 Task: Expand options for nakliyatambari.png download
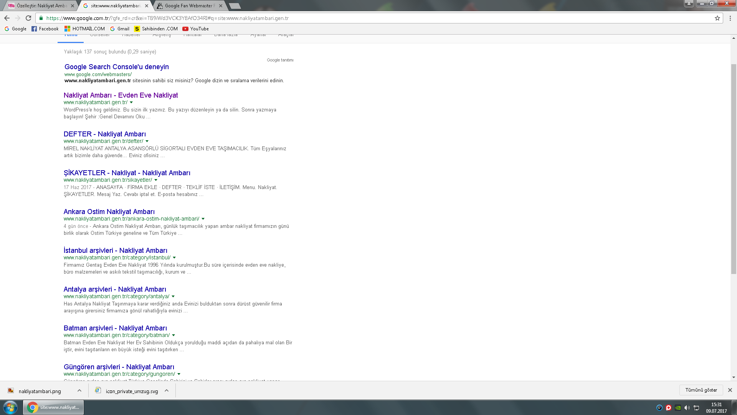(79, 390)
